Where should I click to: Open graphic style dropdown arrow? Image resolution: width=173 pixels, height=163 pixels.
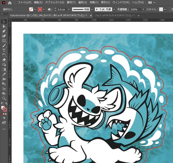[165, 9]
